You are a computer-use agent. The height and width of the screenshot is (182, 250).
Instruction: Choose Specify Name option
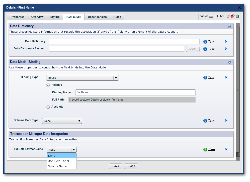tap(61, 166)
